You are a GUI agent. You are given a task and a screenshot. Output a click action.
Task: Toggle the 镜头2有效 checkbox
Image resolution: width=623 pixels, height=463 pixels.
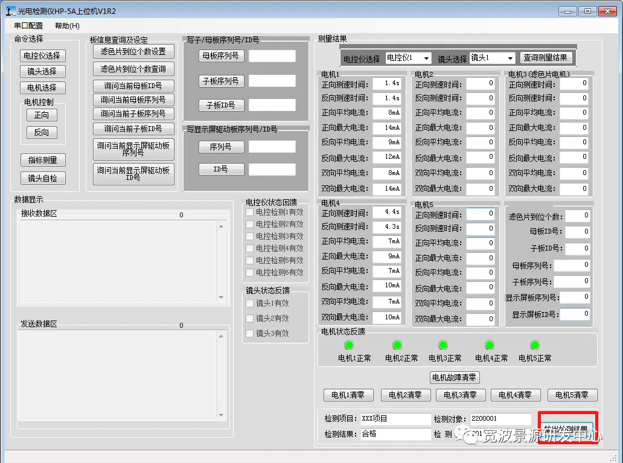pyautogui.click(x=249, y=318)
